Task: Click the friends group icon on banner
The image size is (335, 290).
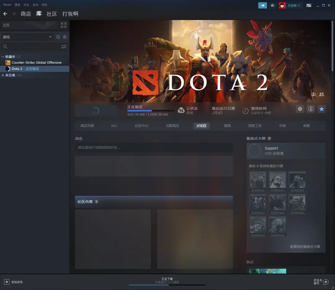Action: coord(322,94)
